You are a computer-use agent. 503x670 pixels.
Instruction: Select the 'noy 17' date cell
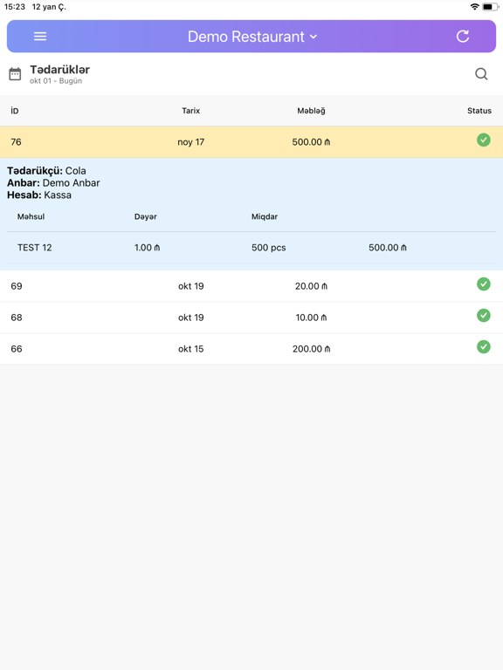click(x=190, y=142)
